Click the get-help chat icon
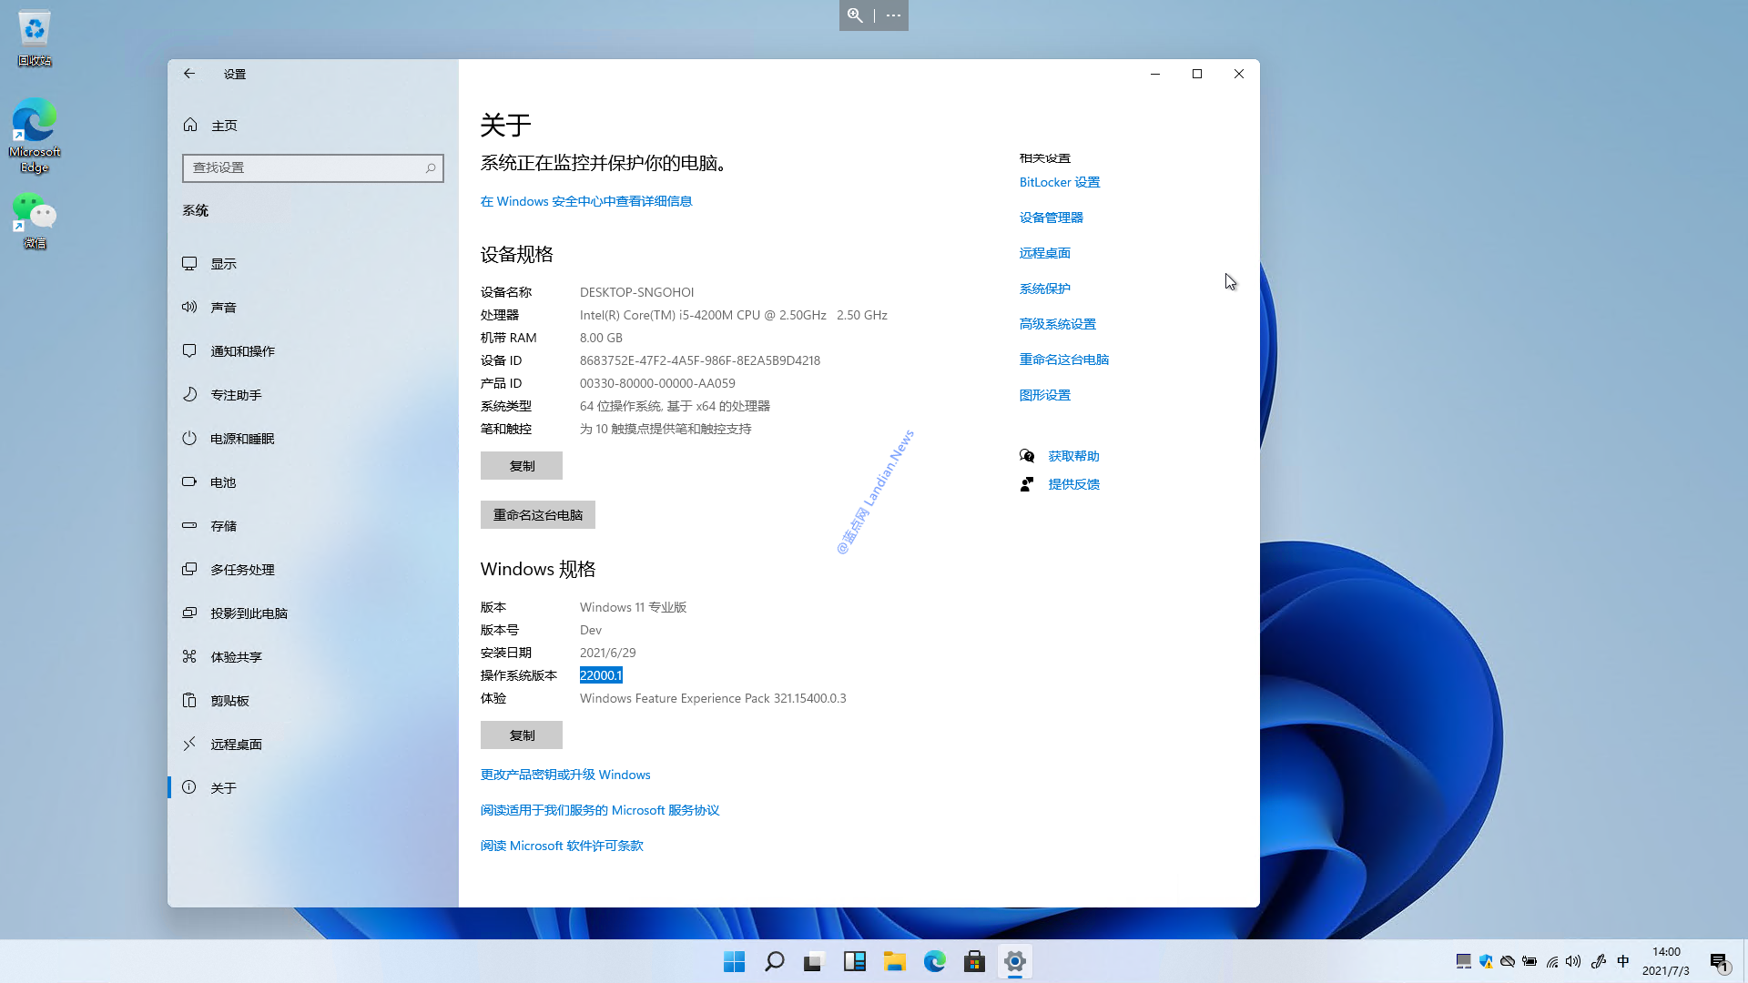The width and height of the screenshot is (1748, 983). [x=1027, y=456]
